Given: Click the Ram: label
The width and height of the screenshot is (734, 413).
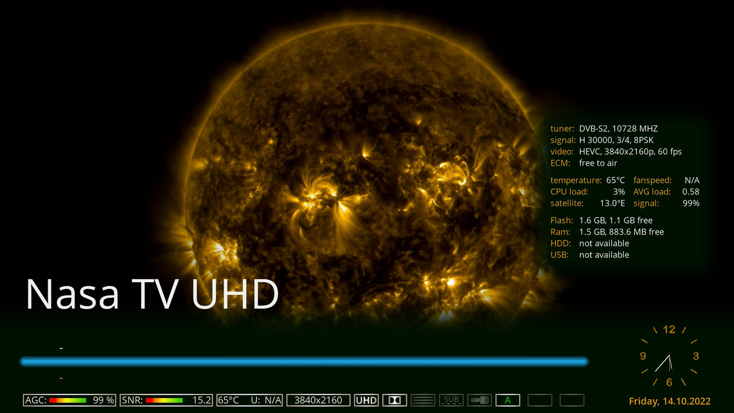Looking at the screenshot, I should 560,232.
